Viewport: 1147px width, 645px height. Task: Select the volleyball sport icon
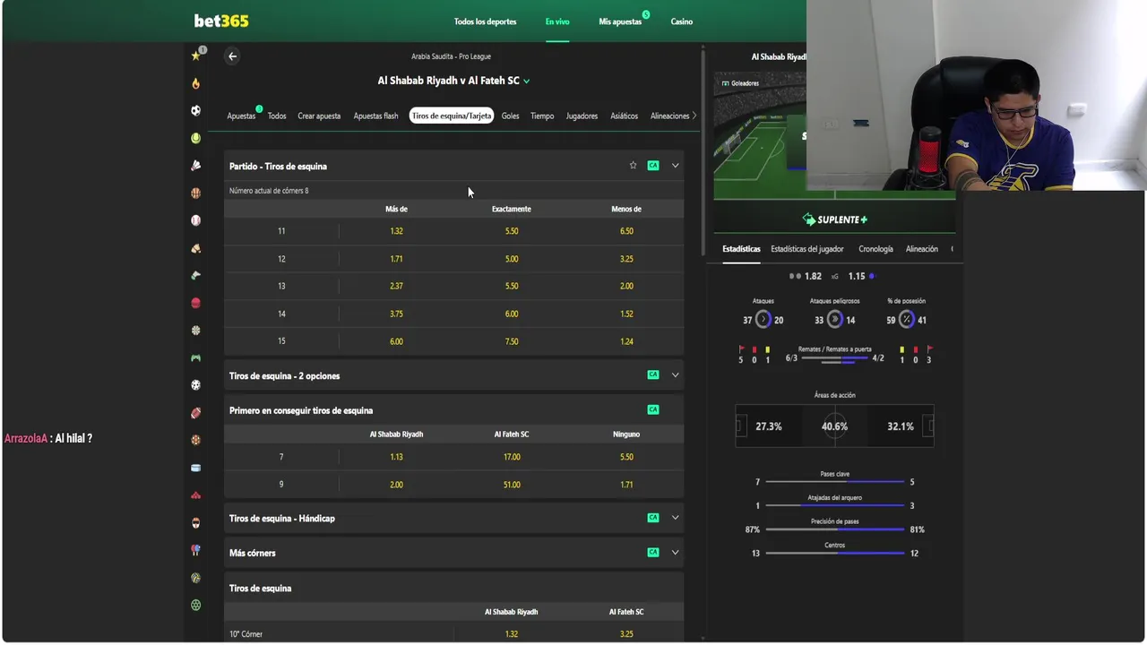point(195,578)
